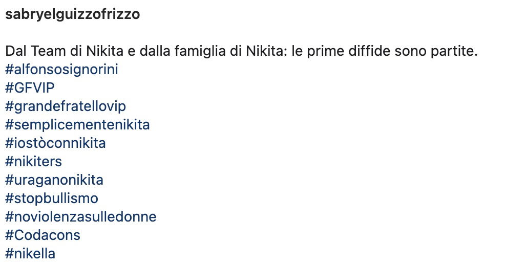Open the #stopbullismo hashtag

[52, 199]
